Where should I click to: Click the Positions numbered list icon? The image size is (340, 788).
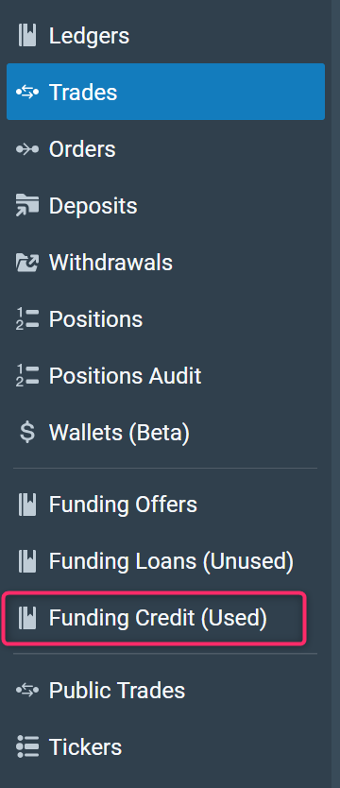(x=27, y=319)
